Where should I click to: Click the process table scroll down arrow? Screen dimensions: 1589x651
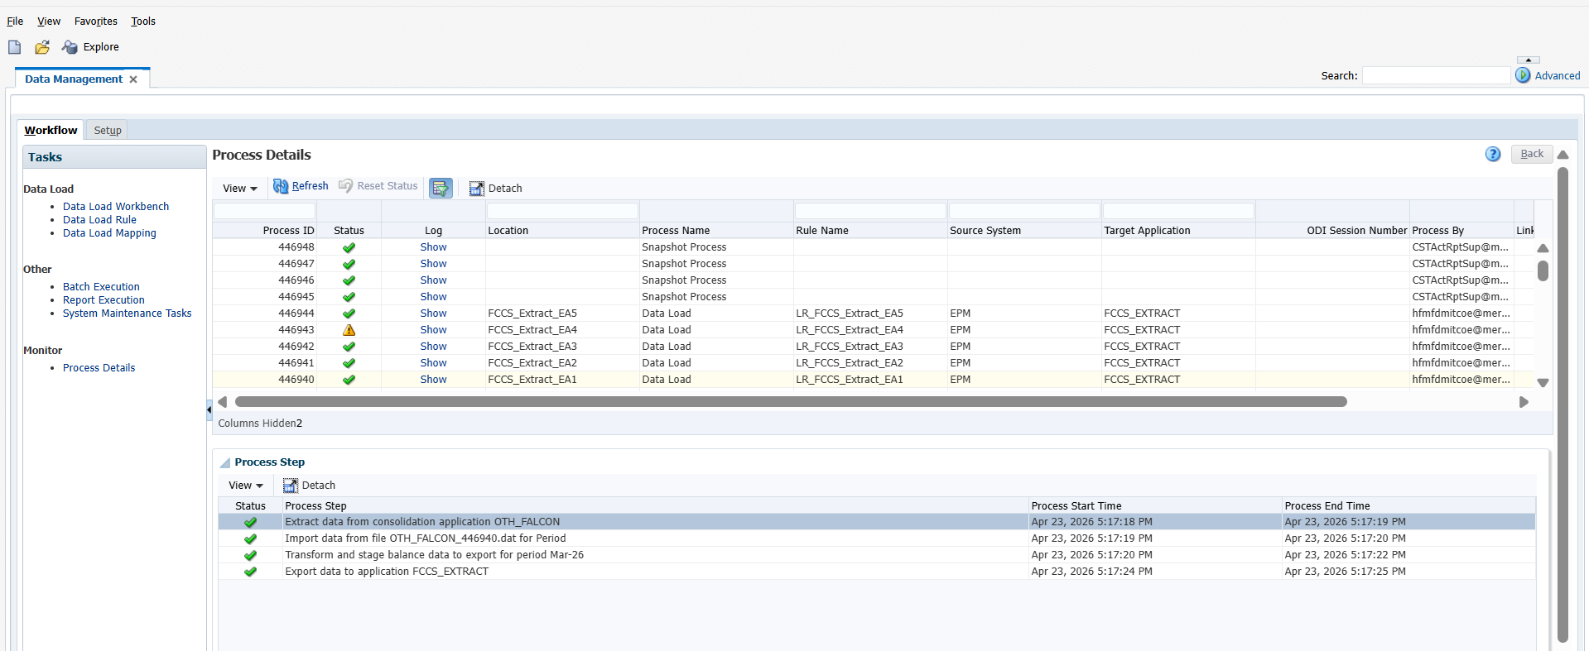1543,383
